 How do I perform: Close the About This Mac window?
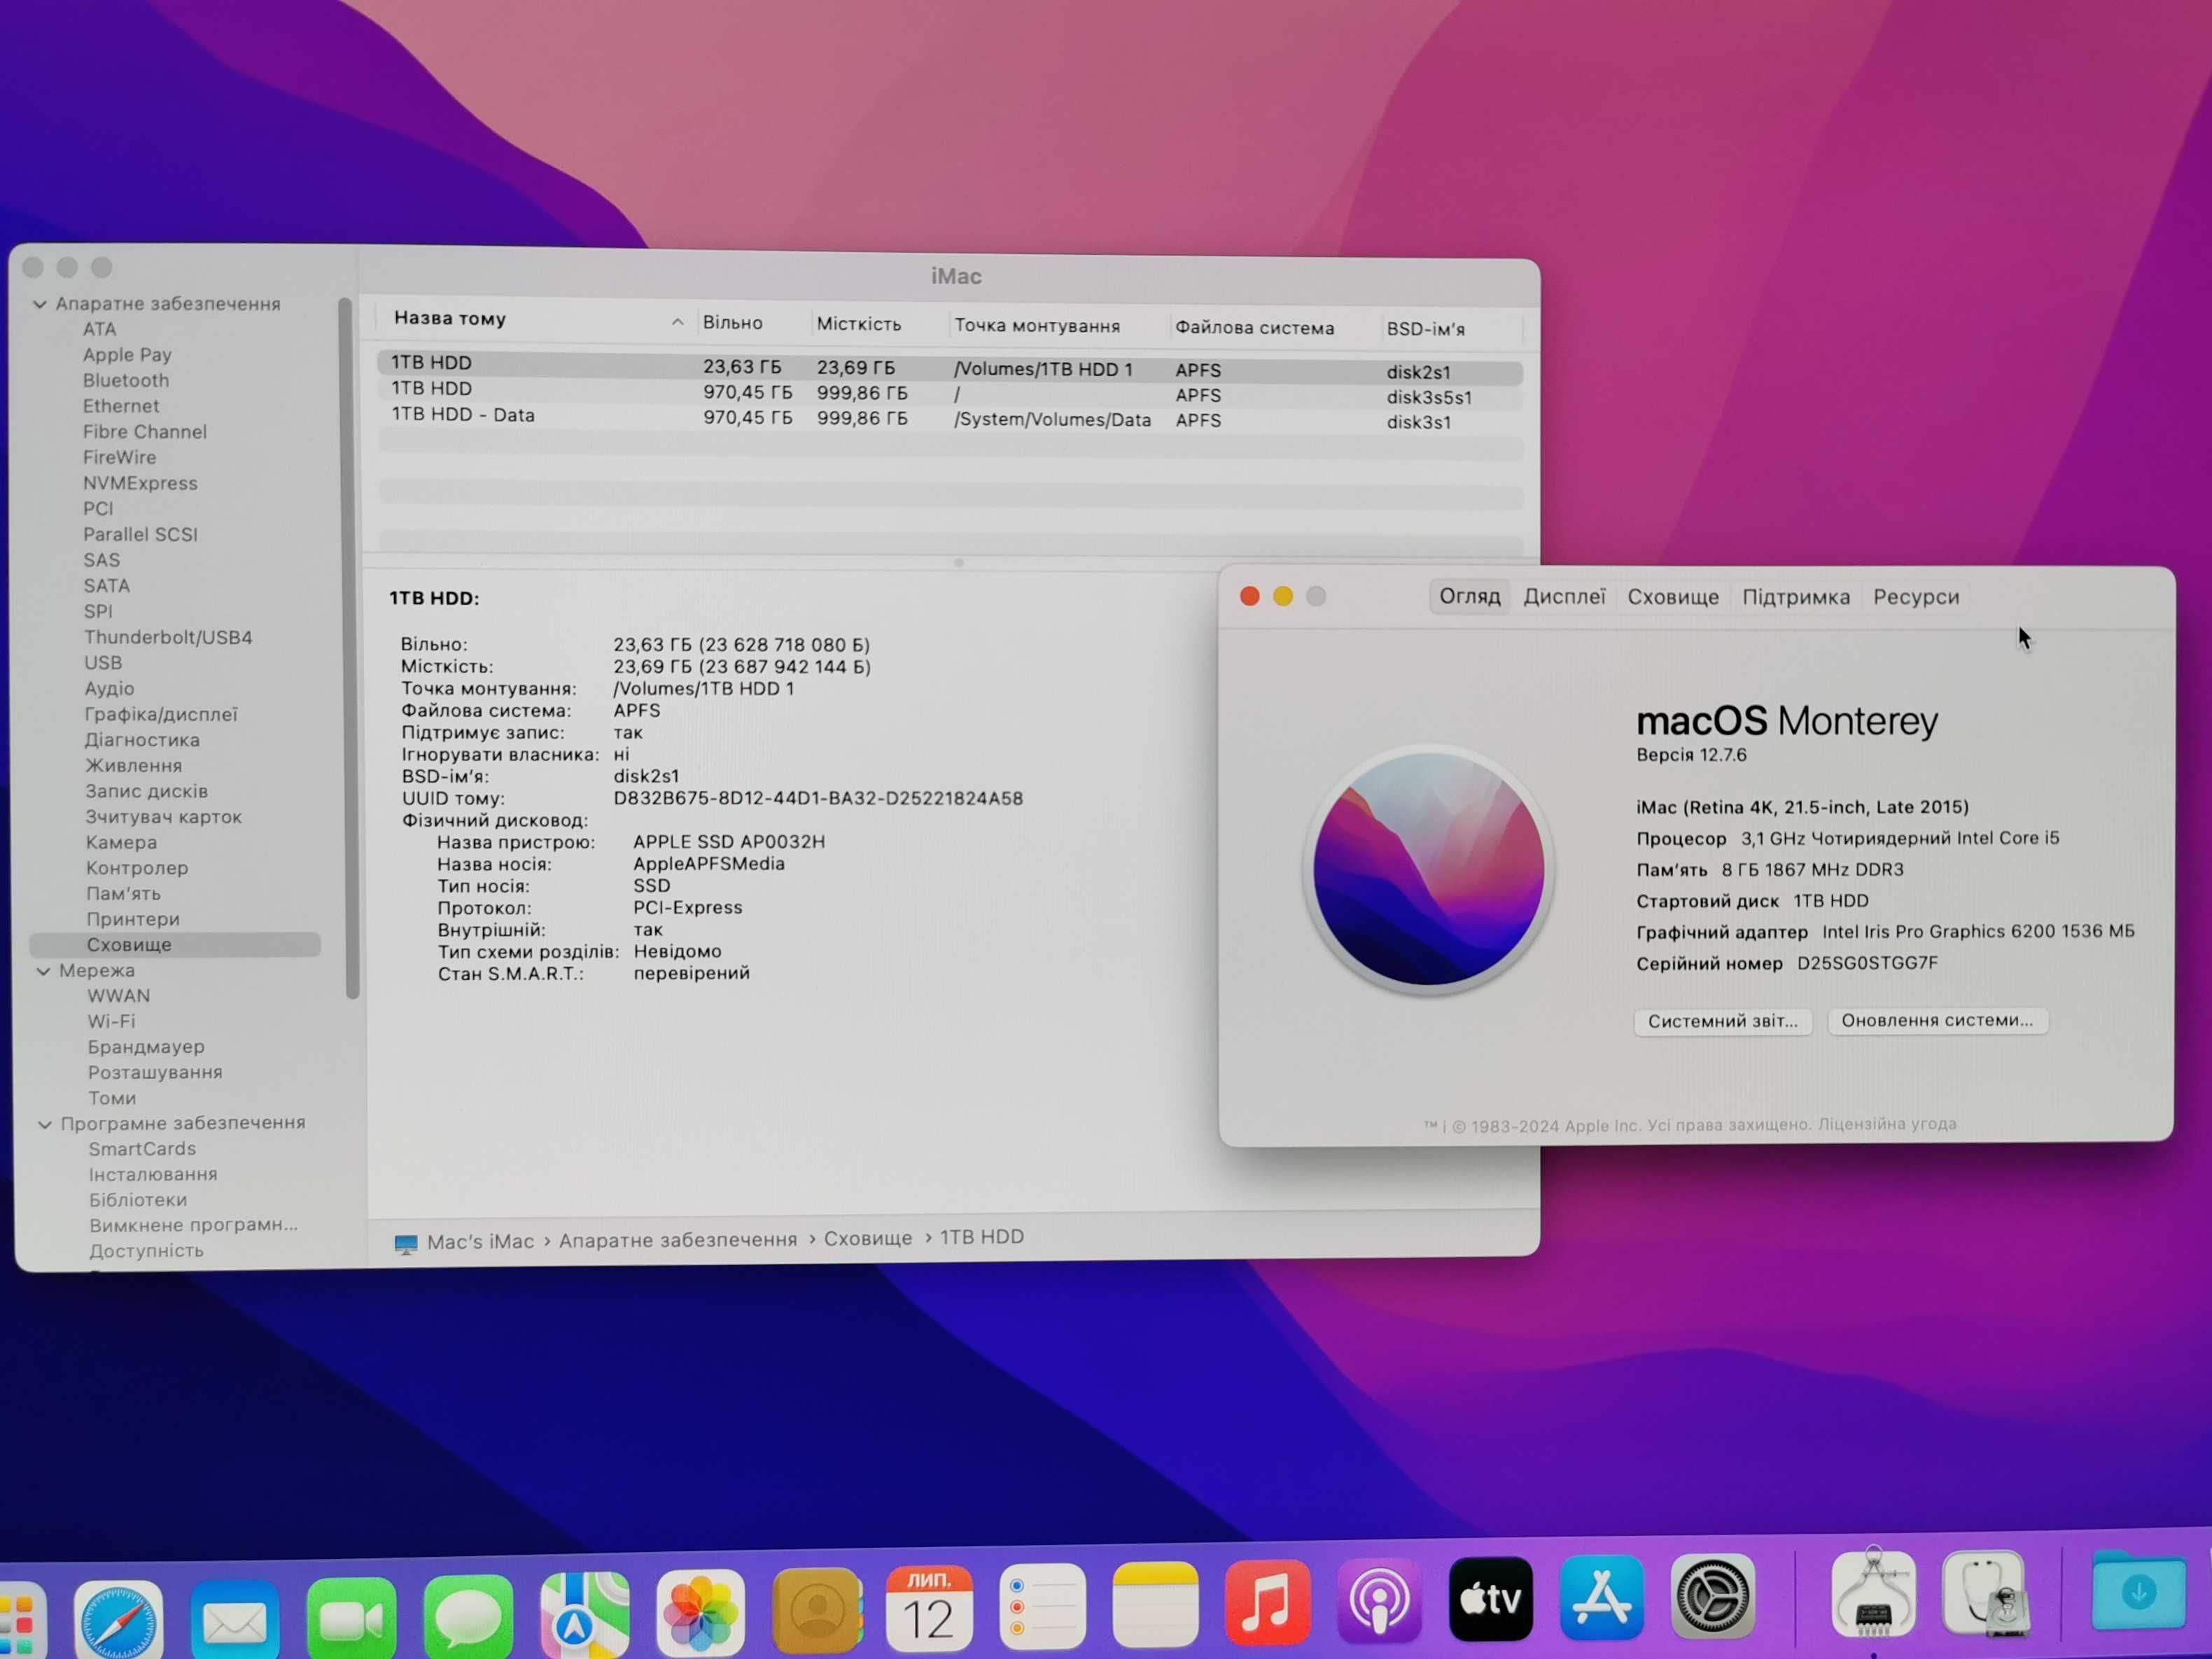click(x=1249, y=597)
